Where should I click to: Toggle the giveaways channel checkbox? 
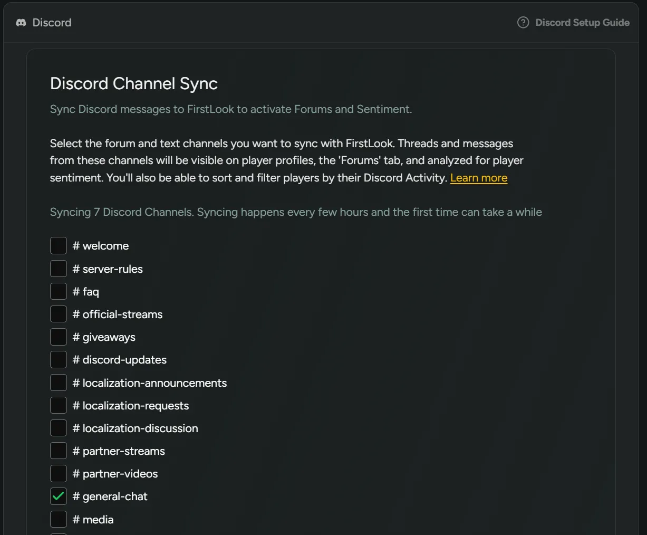[x=59, y=337]
